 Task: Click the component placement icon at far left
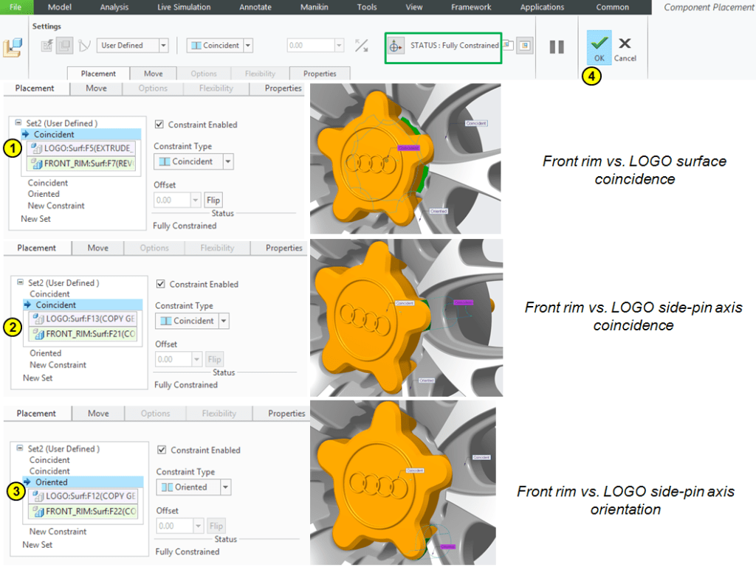[x=13, y=47]
